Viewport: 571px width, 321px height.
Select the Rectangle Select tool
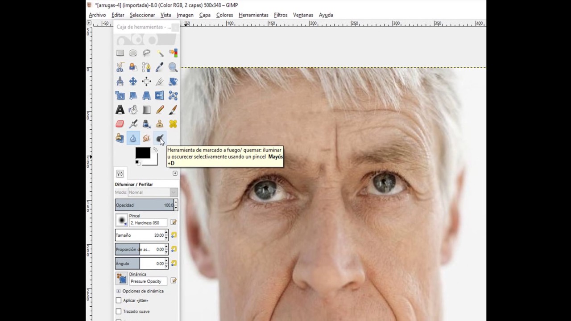(120, 53)
